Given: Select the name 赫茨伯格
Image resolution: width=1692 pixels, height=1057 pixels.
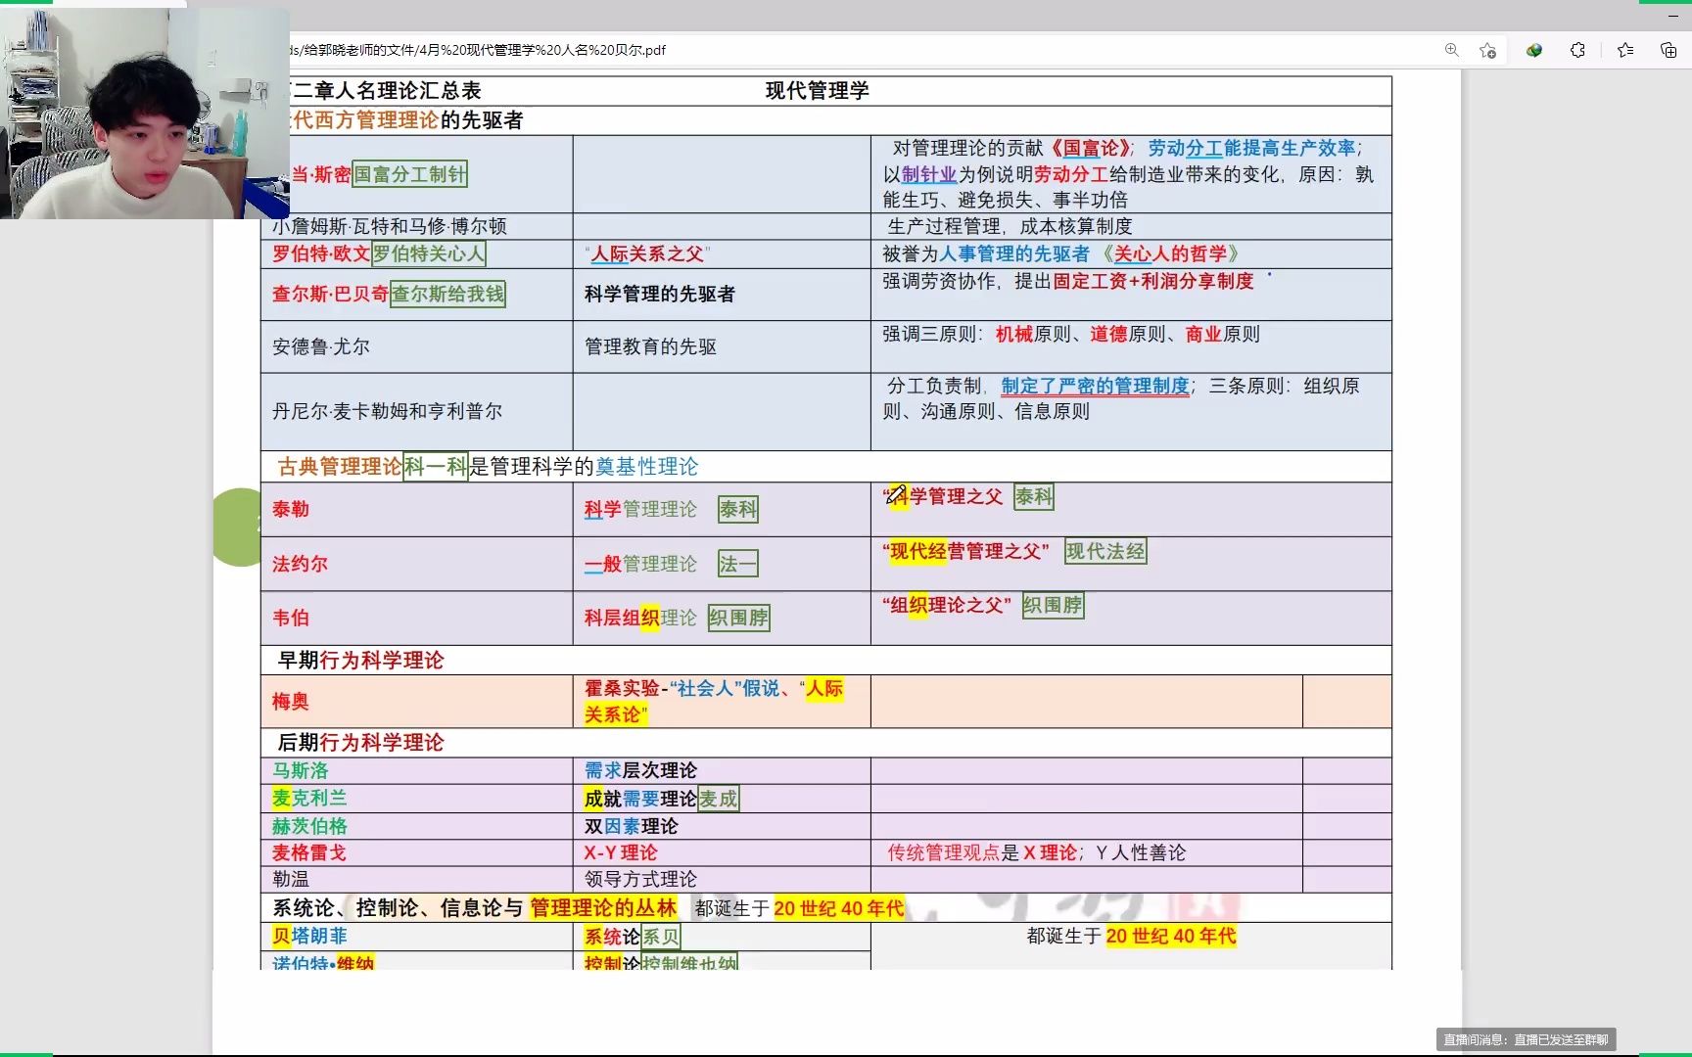Looking at the screenshot, I should click(309, 826).
